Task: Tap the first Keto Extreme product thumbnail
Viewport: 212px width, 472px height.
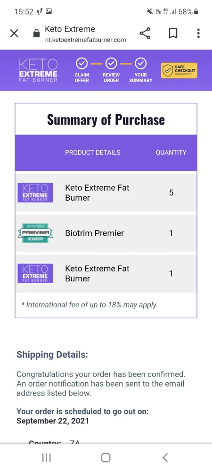Action: 35,193
